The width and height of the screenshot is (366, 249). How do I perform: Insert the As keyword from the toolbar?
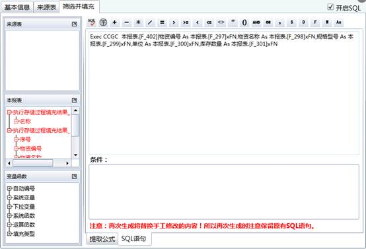click(x=339, y=22)
